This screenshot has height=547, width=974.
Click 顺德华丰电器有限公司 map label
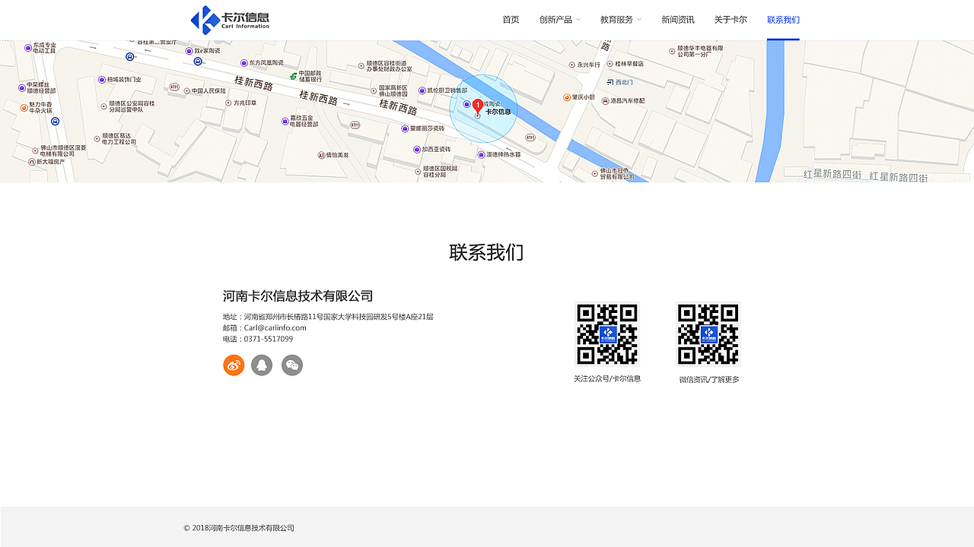tap(700, 51)
